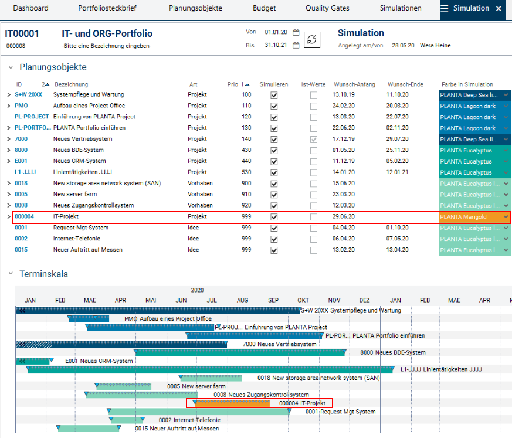Sort by the ID column arrow

[46, 84]
